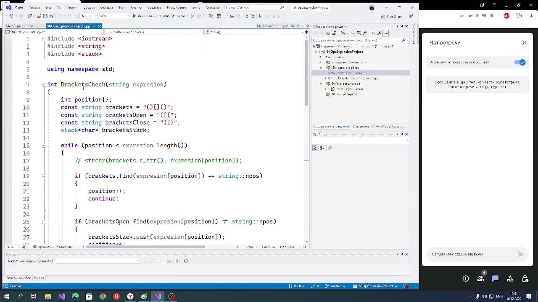Click the meeting chat icon
Image resolution: width=538 pixels, height=302 pixels.
tap(495, 279)
